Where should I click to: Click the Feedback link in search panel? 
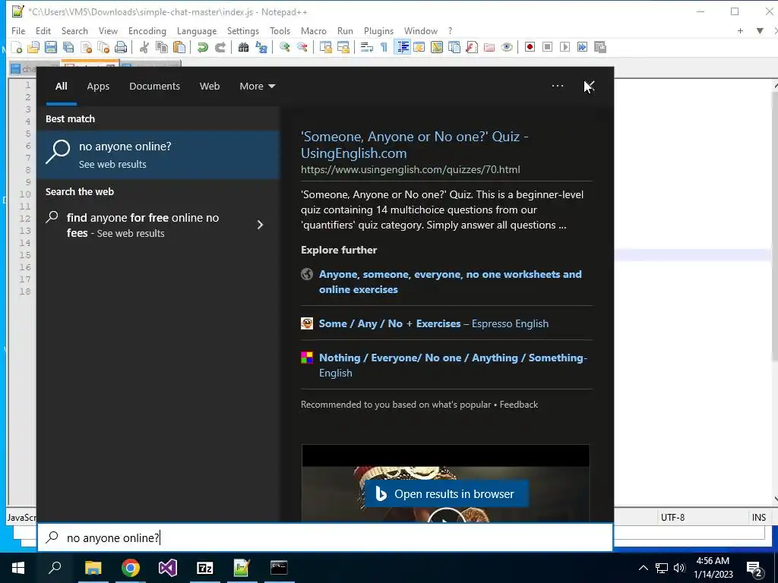click(x=518, y=405)
